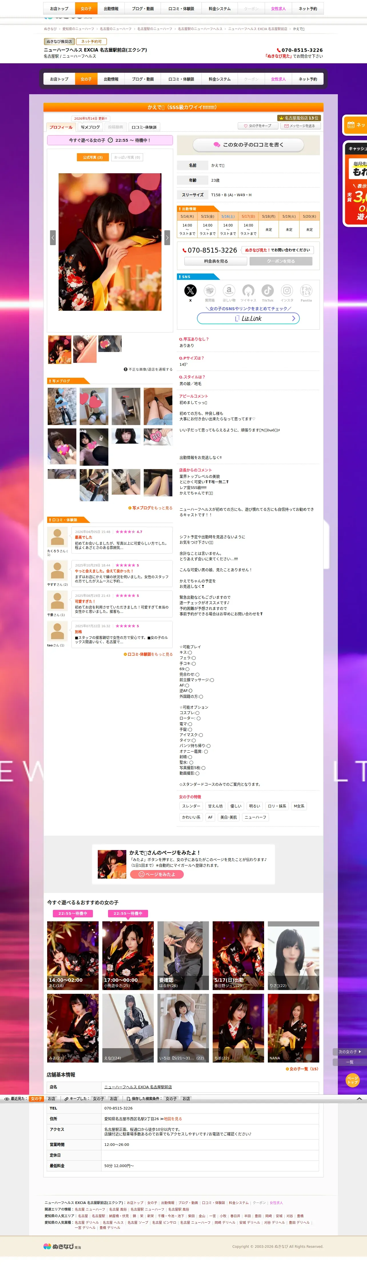The width and height of the screenshot is (367, 1265).
Task: Click footer link 名古屋 ソープ
Action: (138, 1222)
